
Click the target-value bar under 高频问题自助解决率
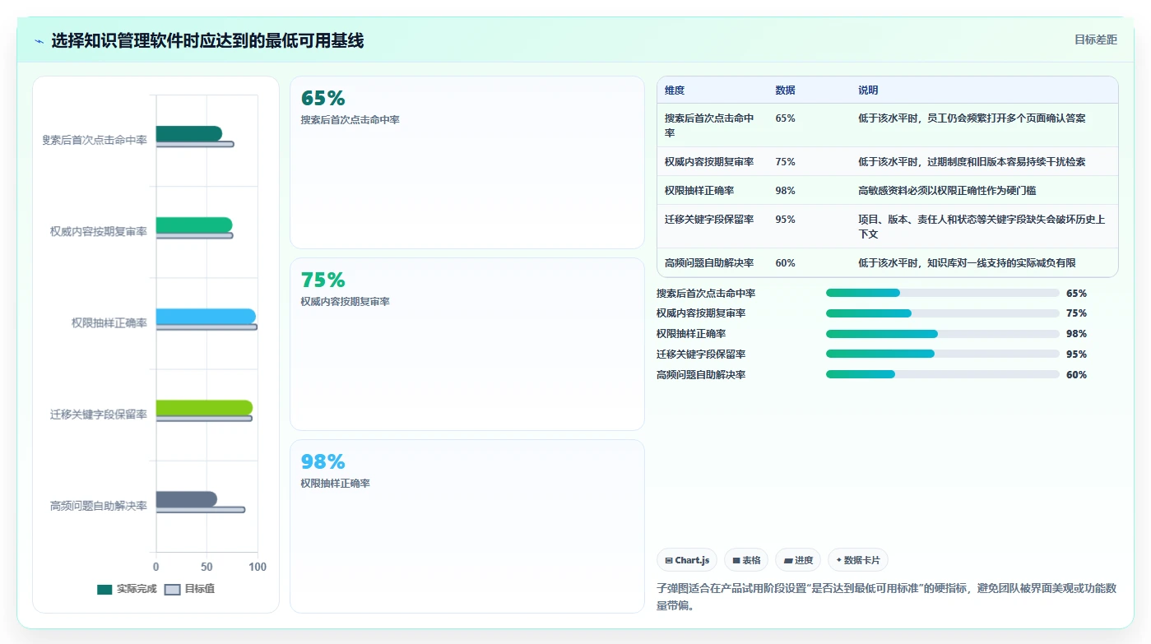(x=201, y=510)
